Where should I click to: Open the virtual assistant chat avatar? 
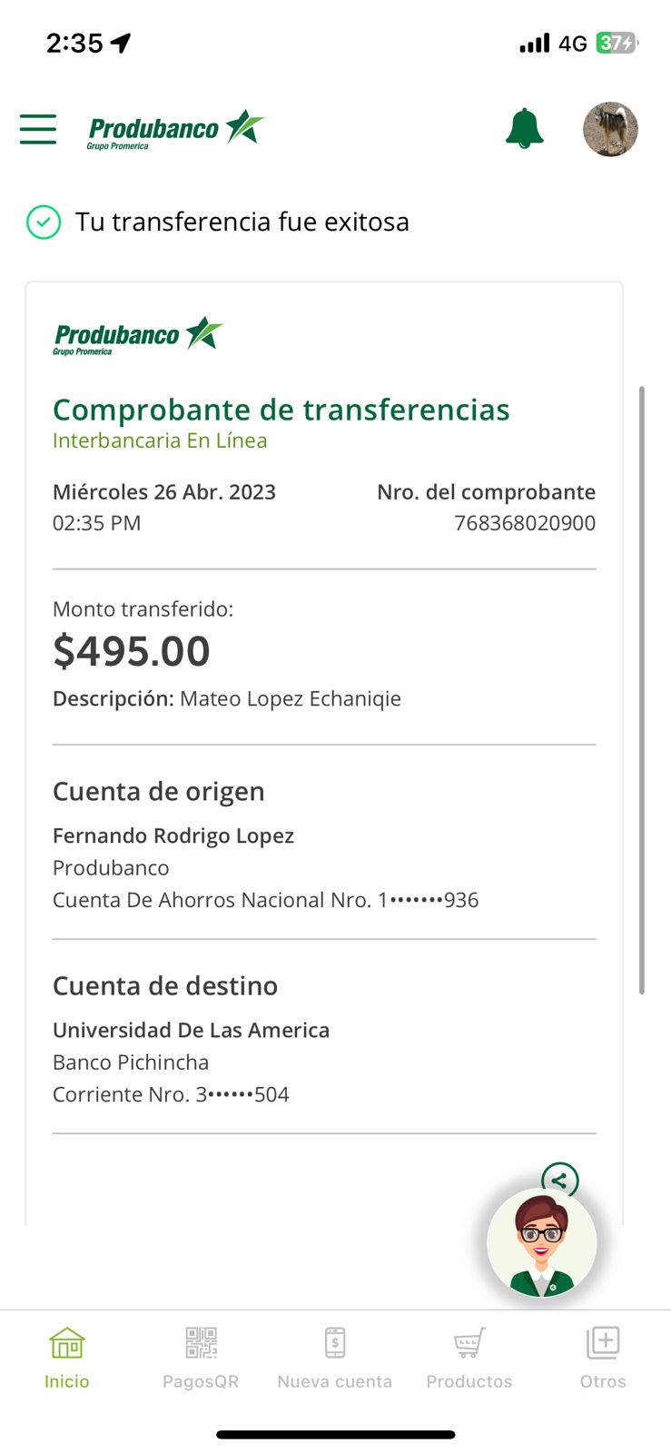[542, 1244]
